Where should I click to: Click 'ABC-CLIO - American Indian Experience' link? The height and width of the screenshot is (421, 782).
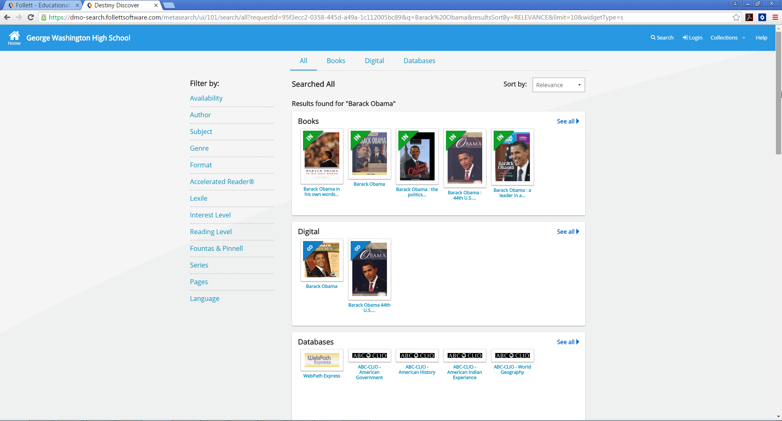pyautogui.click(x=465, y=372)
